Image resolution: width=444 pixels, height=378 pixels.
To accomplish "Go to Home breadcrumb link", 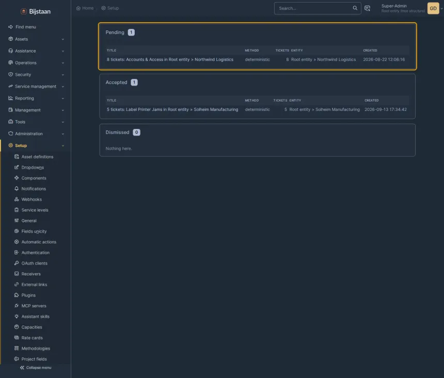I will tap(85, 8).
